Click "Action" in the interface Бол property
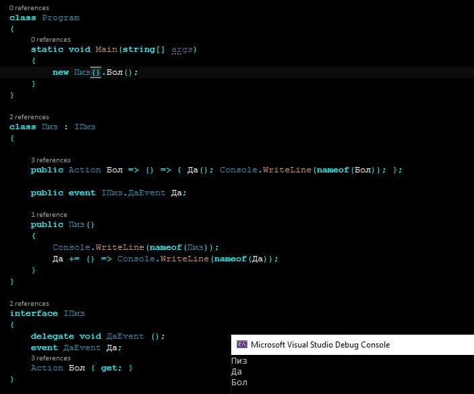 click(47, 368)
